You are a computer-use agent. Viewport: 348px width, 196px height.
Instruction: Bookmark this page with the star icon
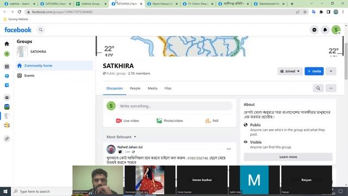click(305, 12)
